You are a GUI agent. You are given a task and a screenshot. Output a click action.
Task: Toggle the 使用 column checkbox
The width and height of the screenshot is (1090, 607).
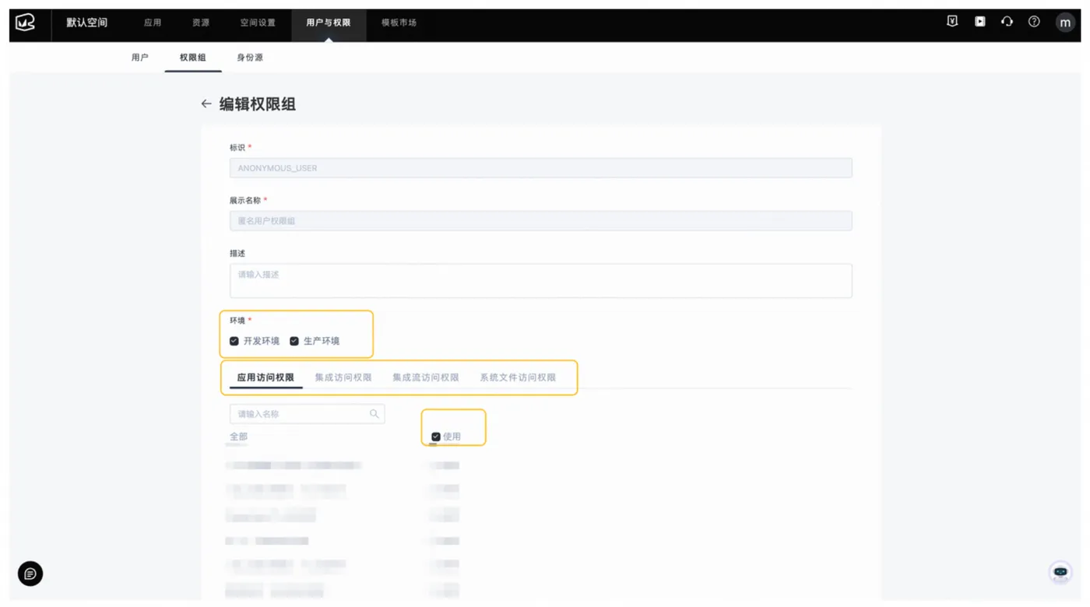(436, 437)
